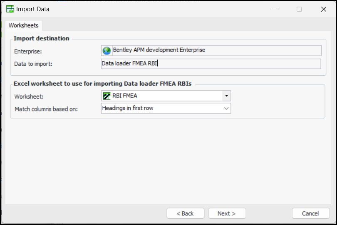
Task: Click the Match columns based on label
Action: point(46,109)
